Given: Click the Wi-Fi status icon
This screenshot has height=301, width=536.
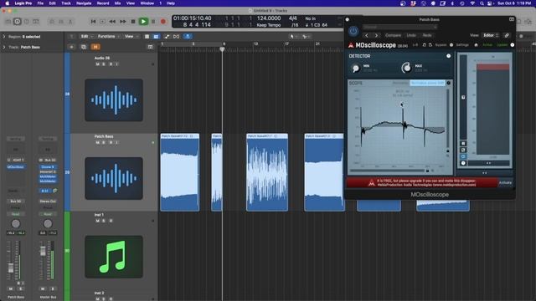Looking at the screenshot, I should (472, 3).
